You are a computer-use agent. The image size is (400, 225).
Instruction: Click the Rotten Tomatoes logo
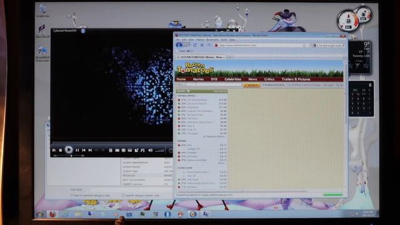click(195, 68)
